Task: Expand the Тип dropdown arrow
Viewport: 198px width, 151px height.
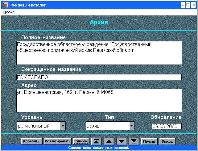Action: [132, 126]
